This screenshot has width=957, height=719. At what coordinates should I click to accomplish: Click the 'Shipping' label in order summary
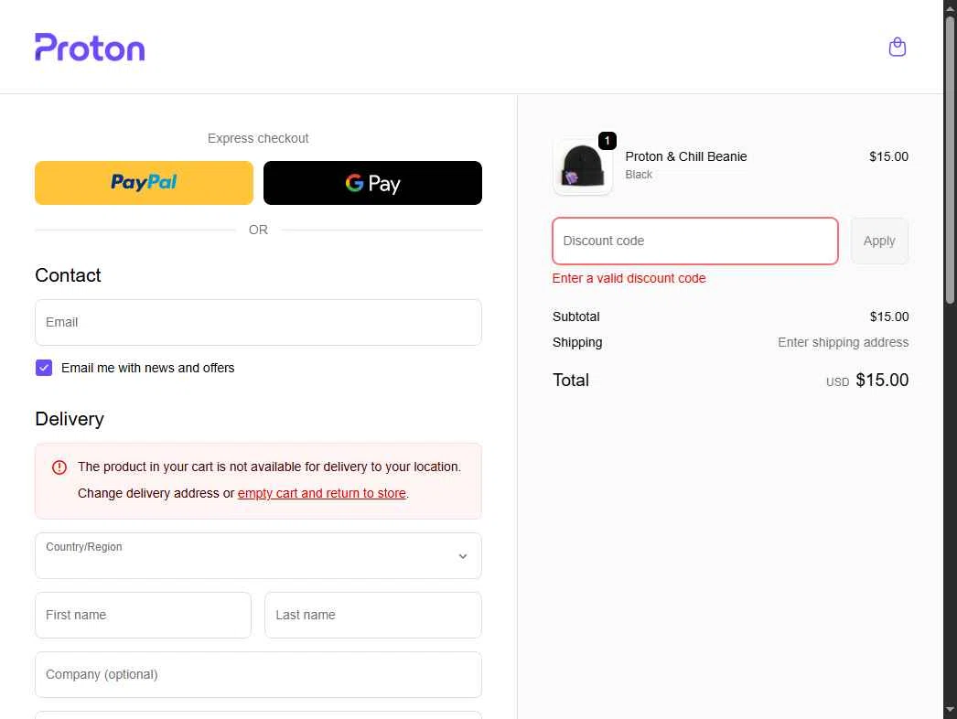[x=576, y=342]
